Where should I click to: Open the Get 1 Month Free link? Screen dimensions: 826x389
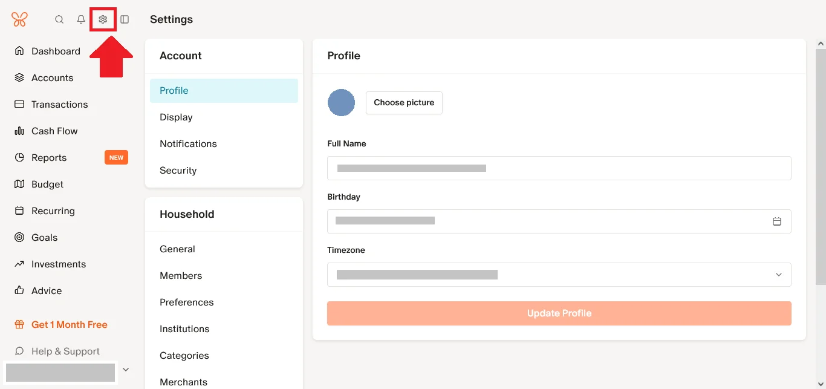tap(69, 325)
